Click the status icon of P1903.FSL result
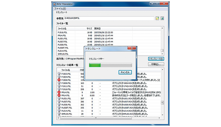Screen dimensions: 221x127 59,74
